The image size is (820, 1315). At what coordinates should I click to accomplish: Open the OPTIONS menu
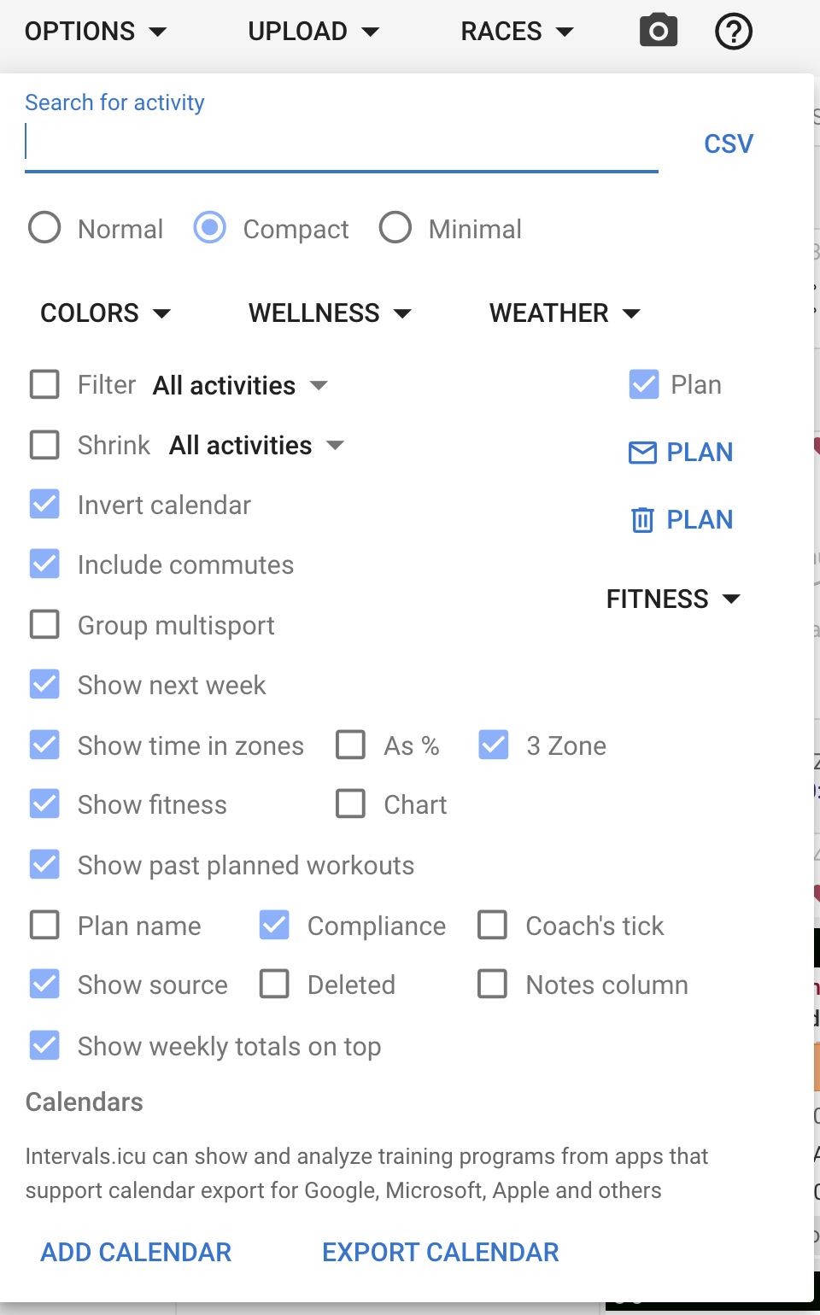point(96,32)
